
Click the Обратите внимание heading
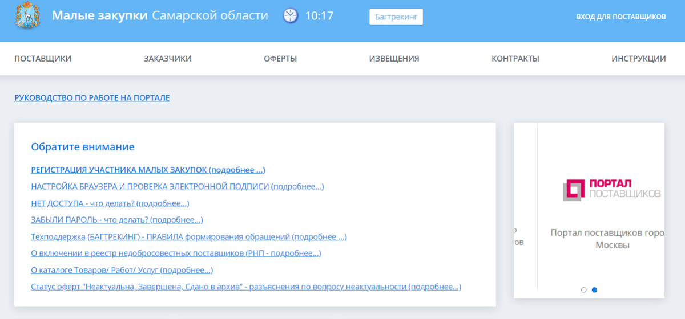coord(83,147)
